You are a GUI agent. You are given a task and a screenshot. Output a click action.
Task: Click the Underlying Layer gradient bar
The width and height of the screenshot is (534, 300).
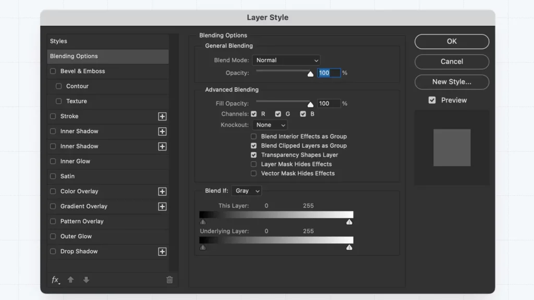tap(276, 240)
